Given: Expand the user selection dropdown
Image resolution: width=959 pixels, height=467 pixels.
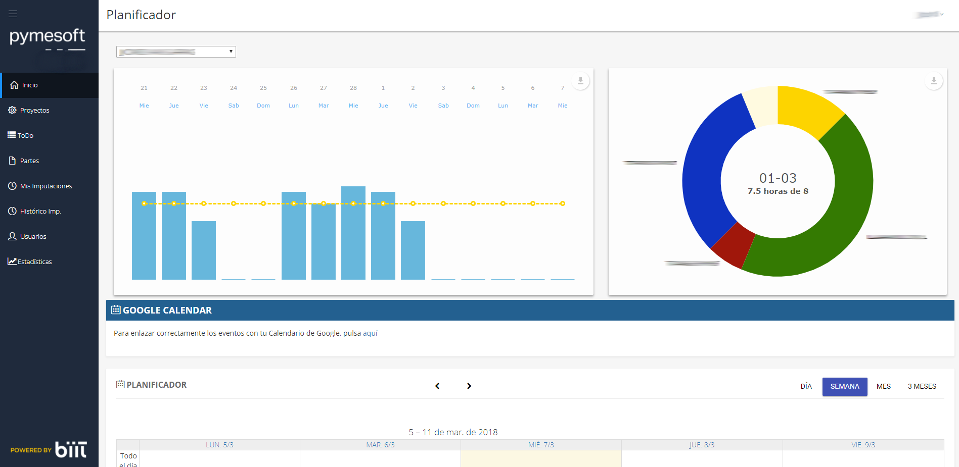Looking at the screenshot, I should click(x=176, y=51).
